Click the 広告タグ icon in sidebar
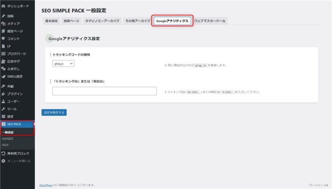332x189 pixels. [x=3, y=62]
